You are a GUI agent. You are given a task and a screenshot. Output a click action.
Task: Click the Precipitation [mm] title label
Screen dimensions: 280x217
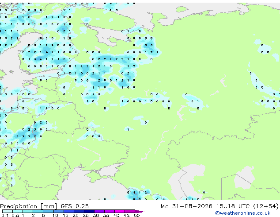tap(29, 206)
